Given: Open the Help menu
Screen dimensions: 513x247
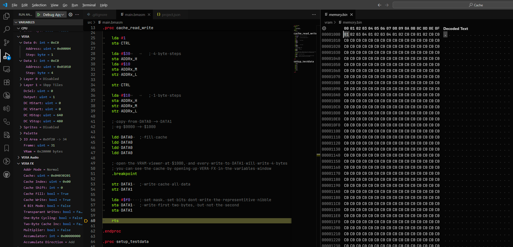Looking at the screenshot, I should tap(104, 5).
